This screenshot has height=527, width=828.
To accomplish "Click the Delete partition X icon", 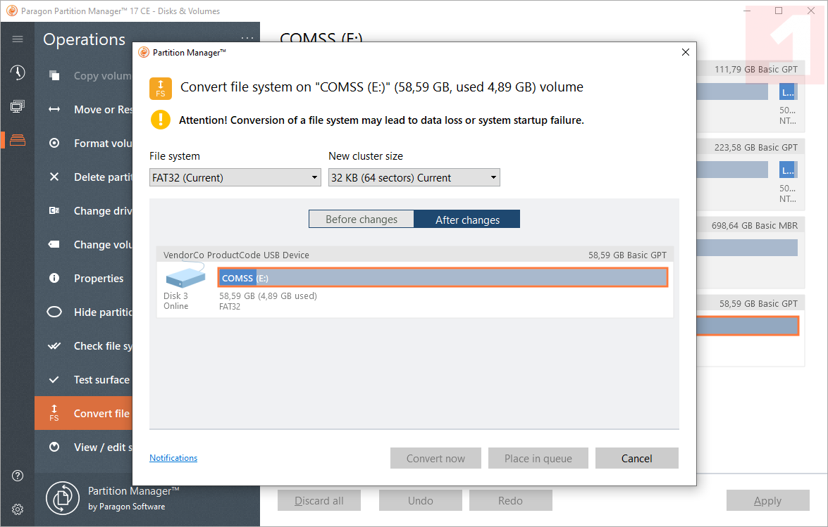I will tap(54, 177).
